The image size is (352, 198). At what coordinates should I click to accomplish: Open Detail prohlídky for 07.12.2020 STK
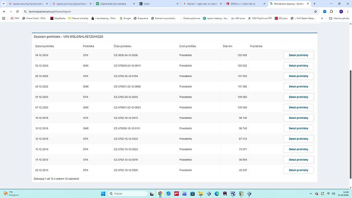tap(298, 97)
